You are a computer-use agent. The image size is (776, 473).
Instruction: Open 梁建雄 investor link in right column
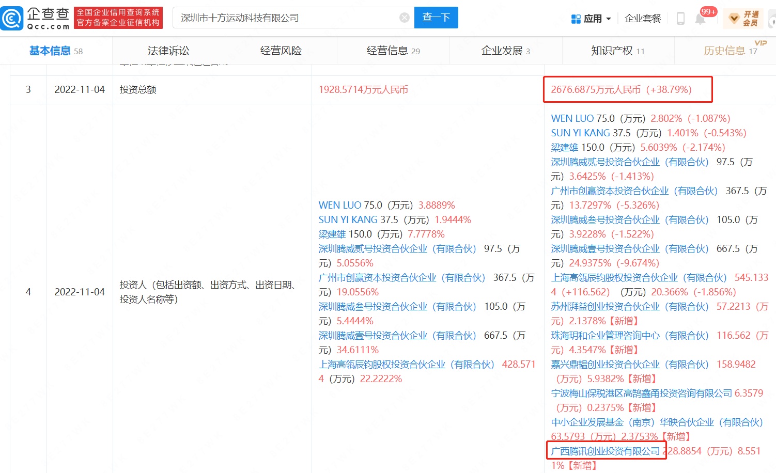(x=564, y=148)
